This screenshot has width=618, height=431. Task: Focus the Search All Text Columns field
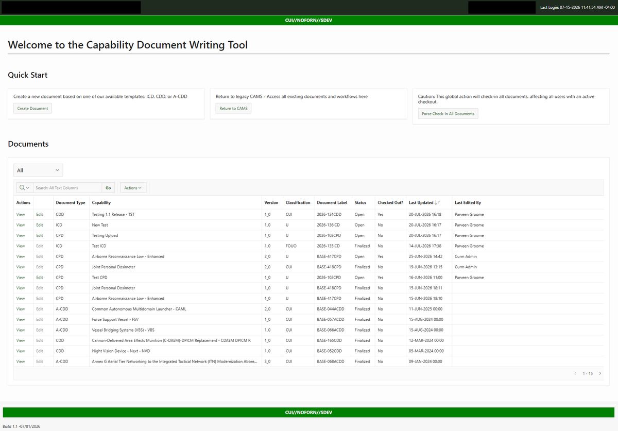(67, 188)
